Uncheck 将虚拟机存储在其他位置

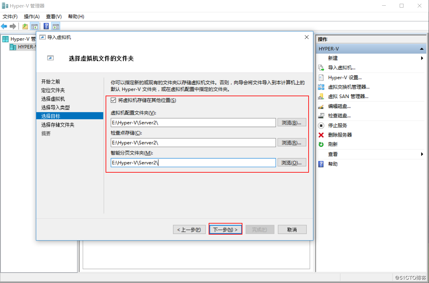coord(113,100)
